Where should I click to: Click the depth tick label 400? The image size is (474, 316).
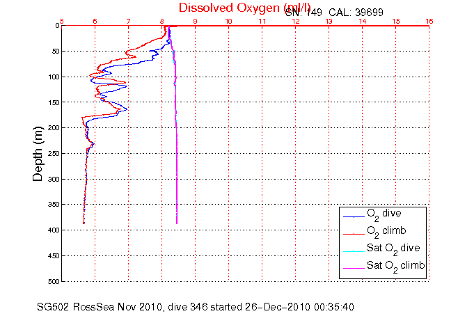[54, 230]
